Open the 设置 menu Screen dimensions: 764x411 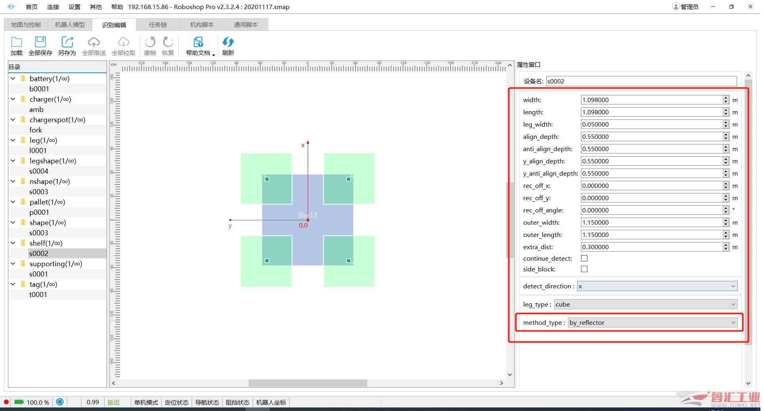[74, 7]
